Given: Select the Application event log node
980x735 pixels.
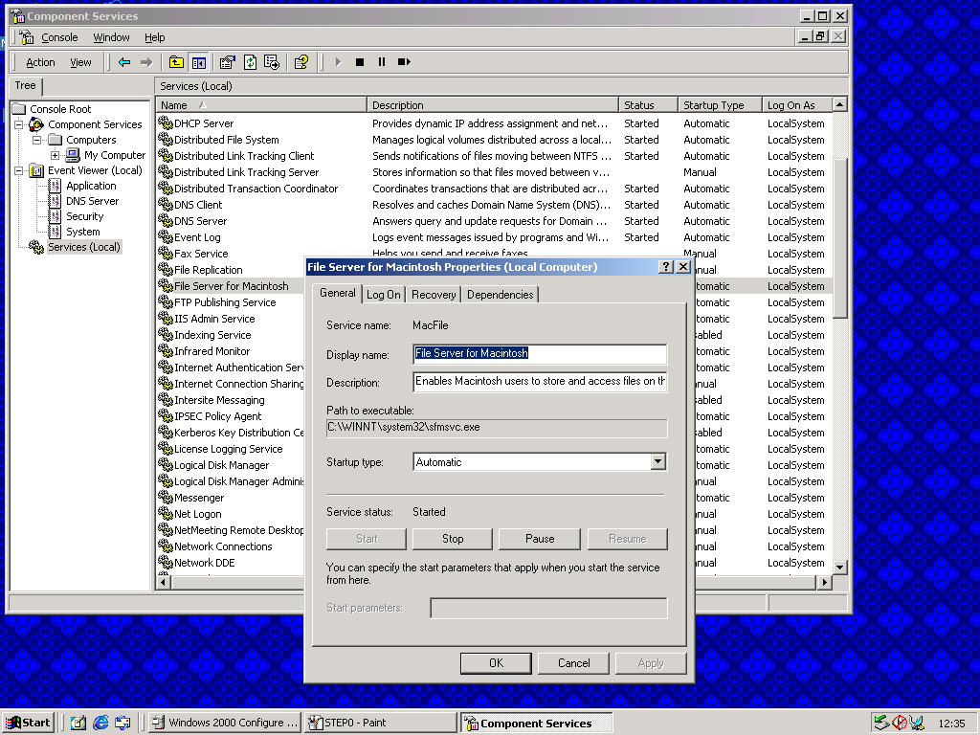Looking at the screenshot, I should pos(91,186).
